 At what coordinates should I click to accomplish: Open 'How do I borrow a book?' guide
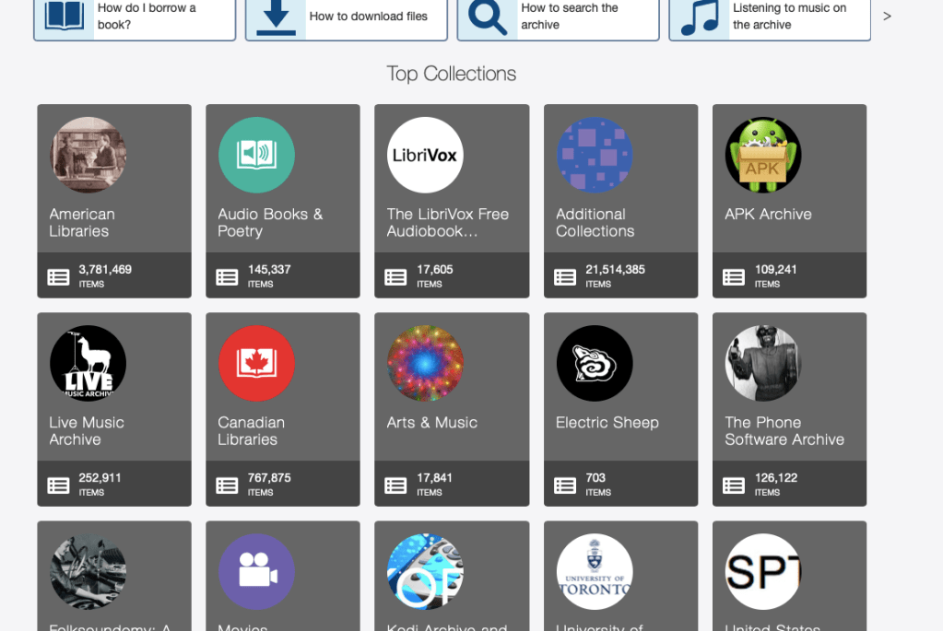[135, 17]
